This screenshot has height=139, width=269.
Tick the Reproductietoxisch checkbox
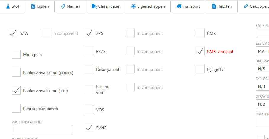point(16,109)
